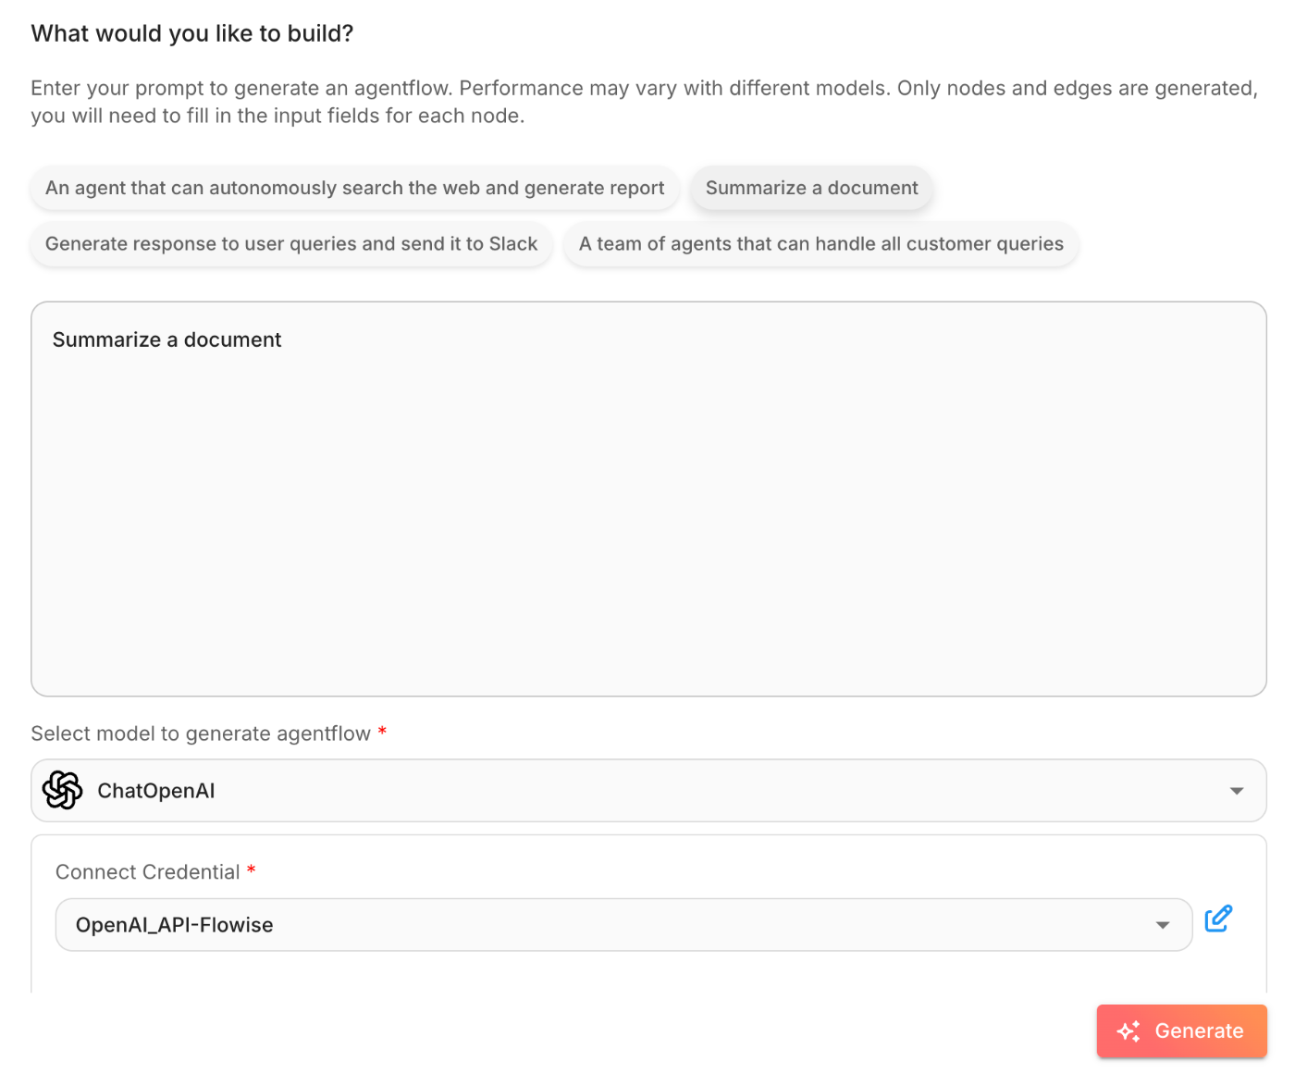Click the red asterisk after 'Connect Credential'
The height and width of the screenshot is (1085, 1295).
click(x=251, y=870)
